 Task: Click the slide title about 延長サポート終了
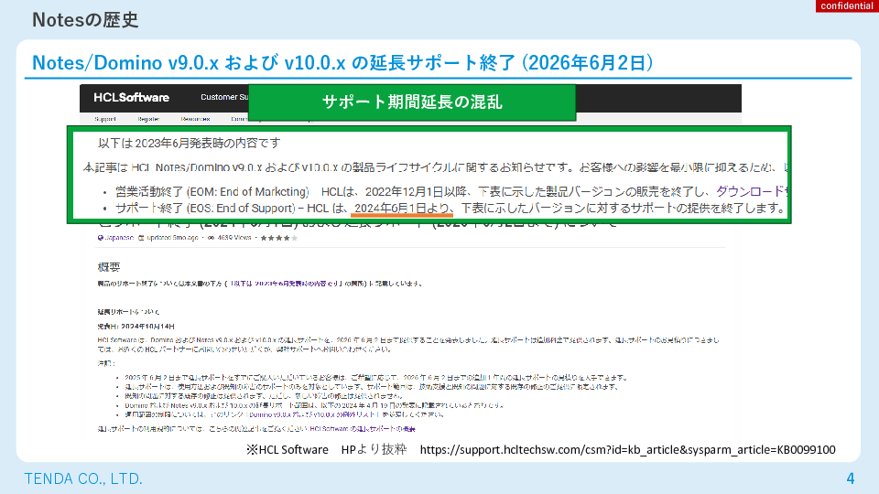pyautogui.click(x=342, y=62)
